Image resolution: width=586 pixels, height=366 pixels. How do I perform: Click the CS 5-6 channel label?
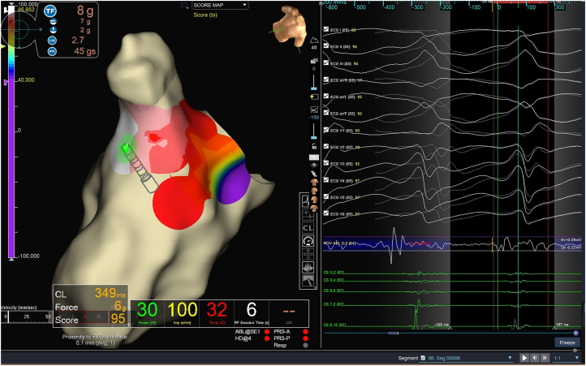click(x=333, y=291)
